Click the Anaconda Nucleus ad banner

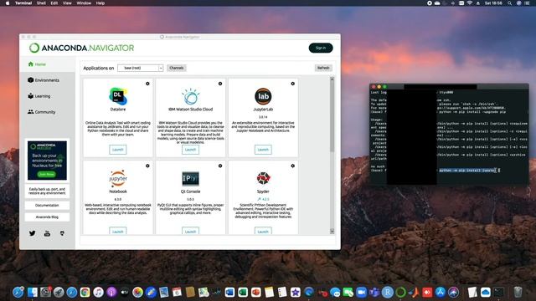coord(47,161)
